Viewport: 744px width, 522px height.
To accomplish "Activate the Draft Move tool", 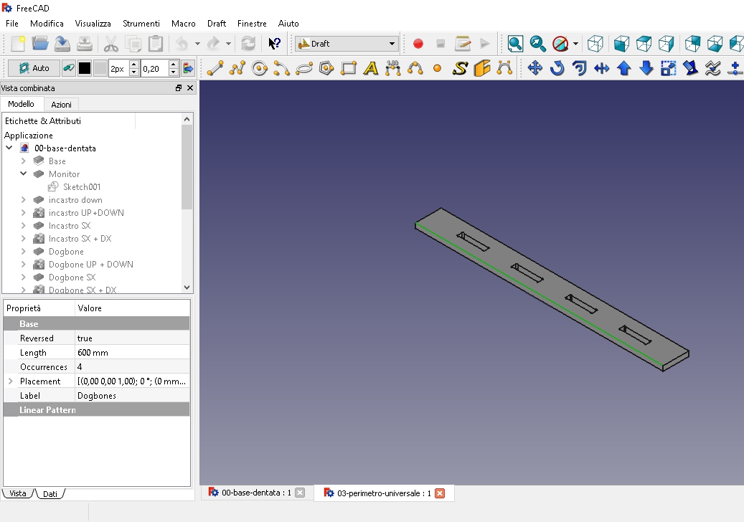I will (535, 68).
